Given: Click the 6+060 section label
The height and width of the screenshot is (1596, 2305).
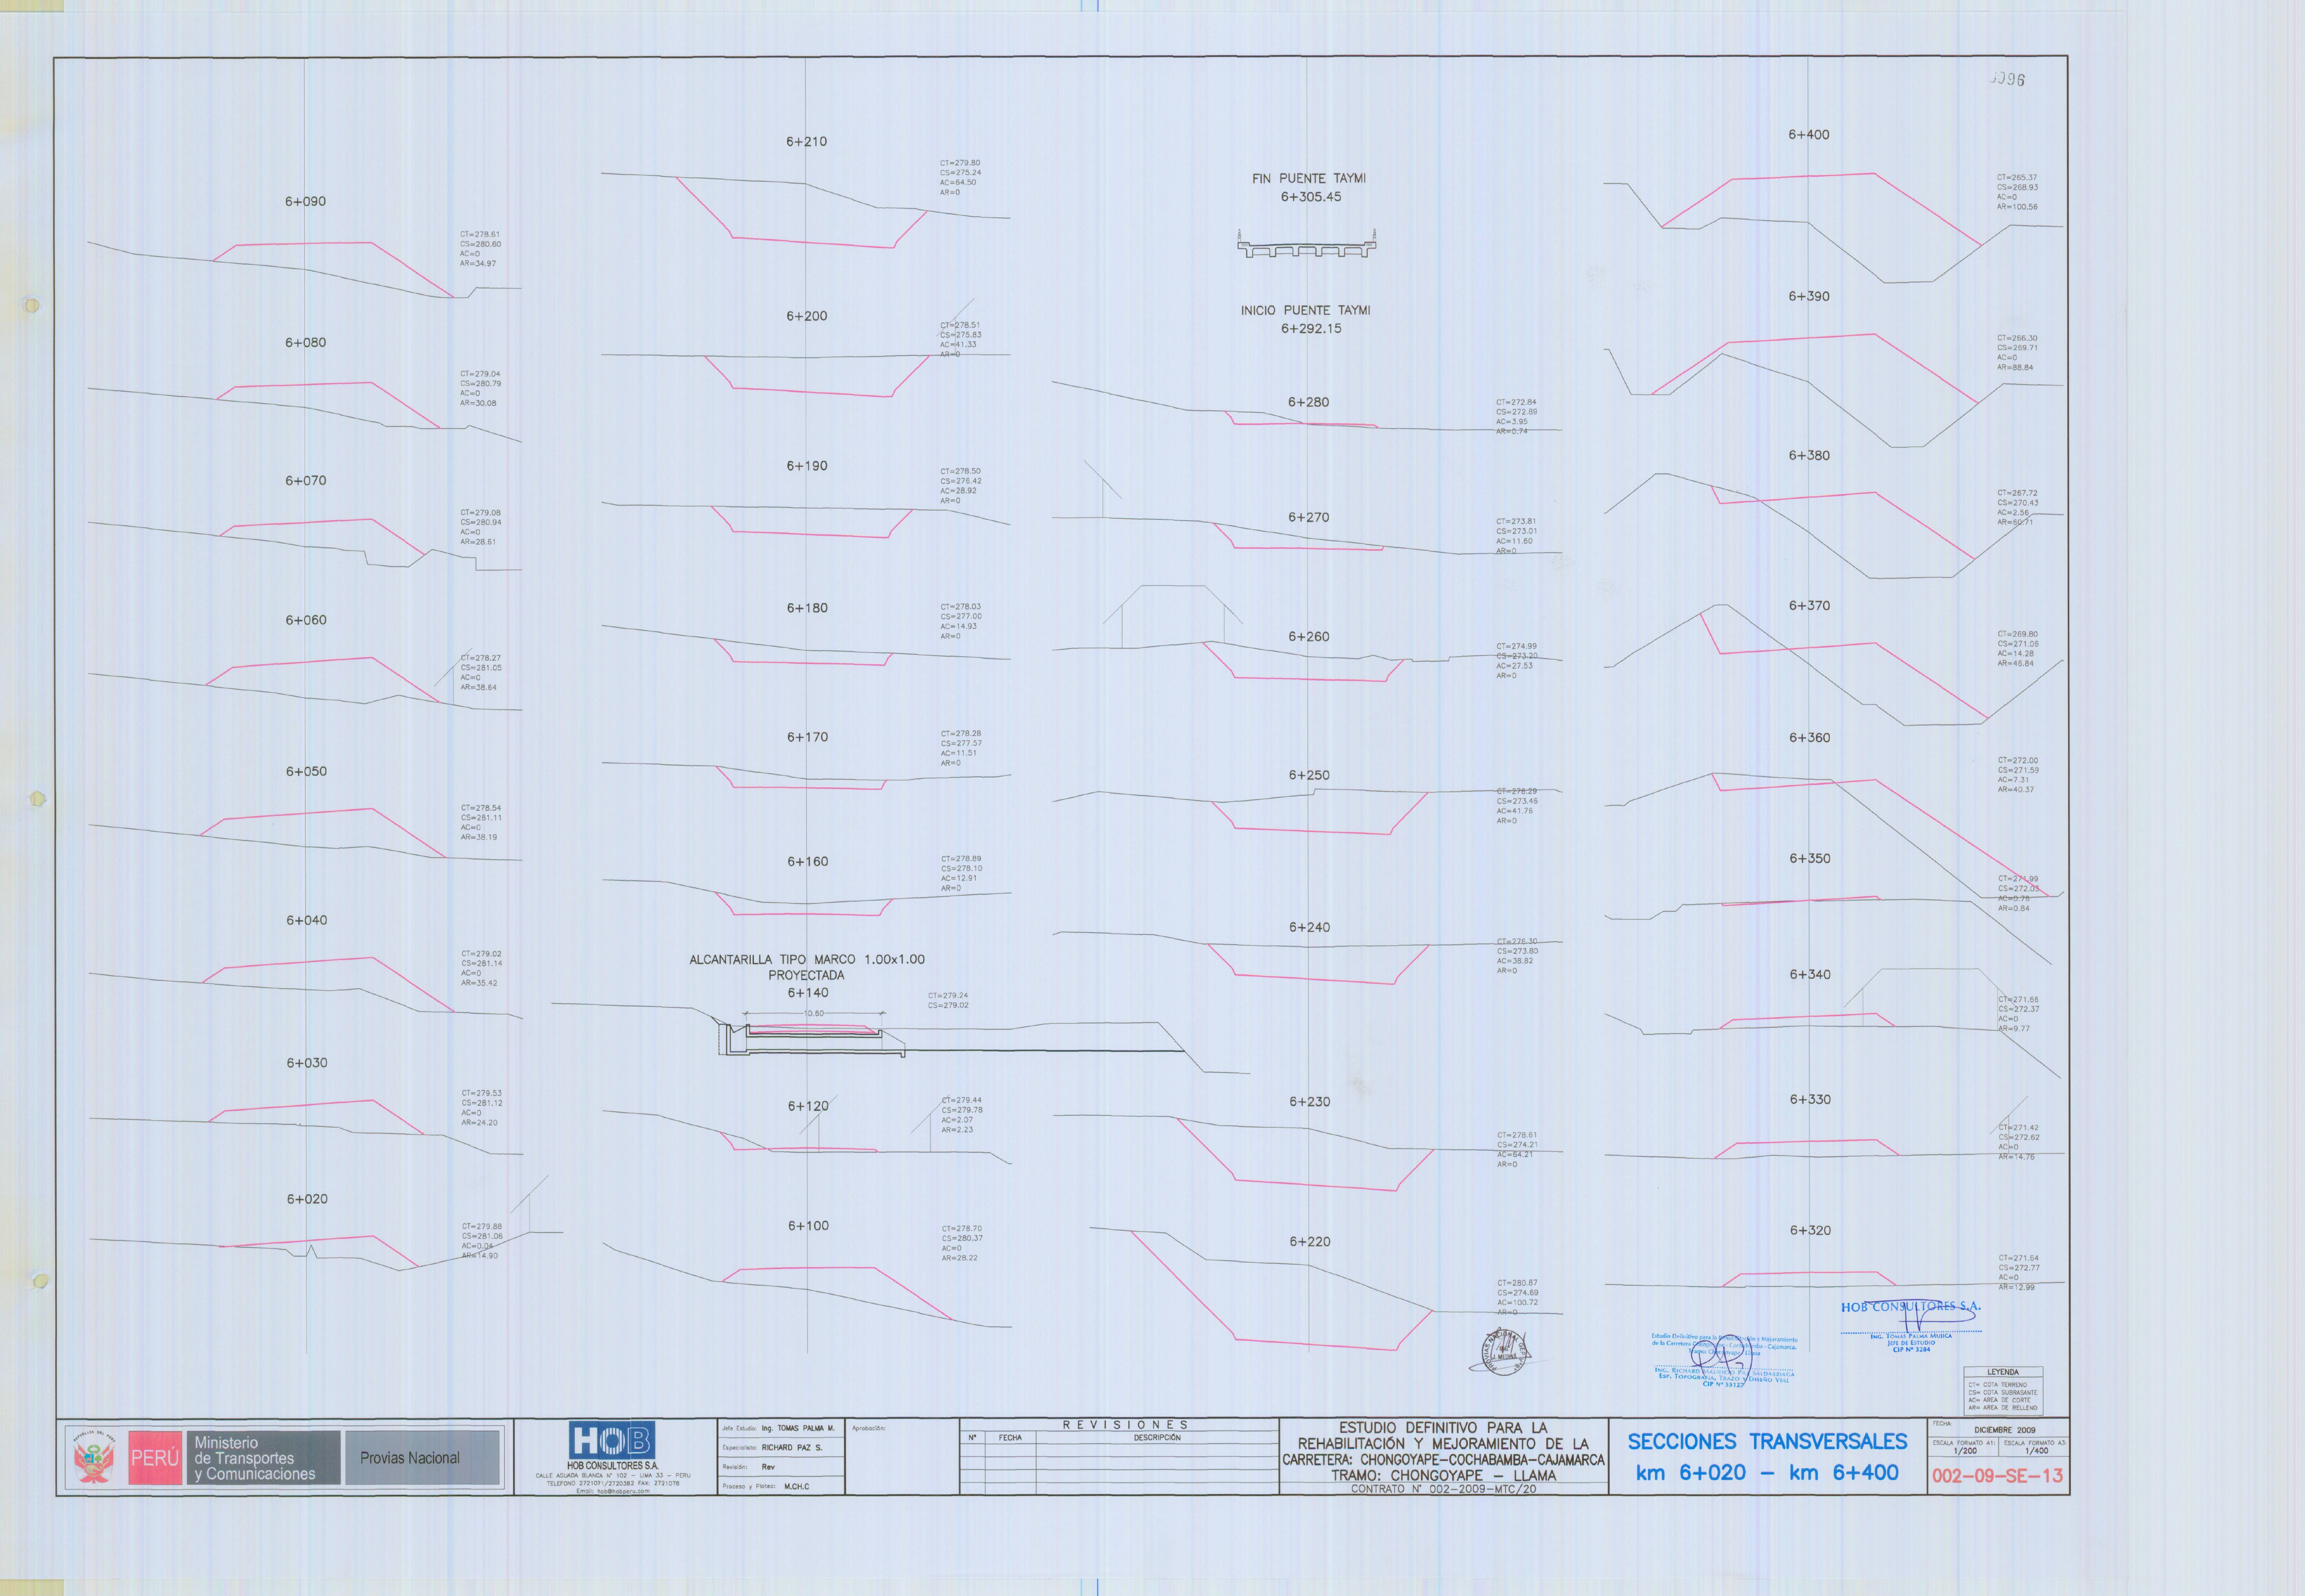Looking at the screenshot, I should [x=306, y=620].
